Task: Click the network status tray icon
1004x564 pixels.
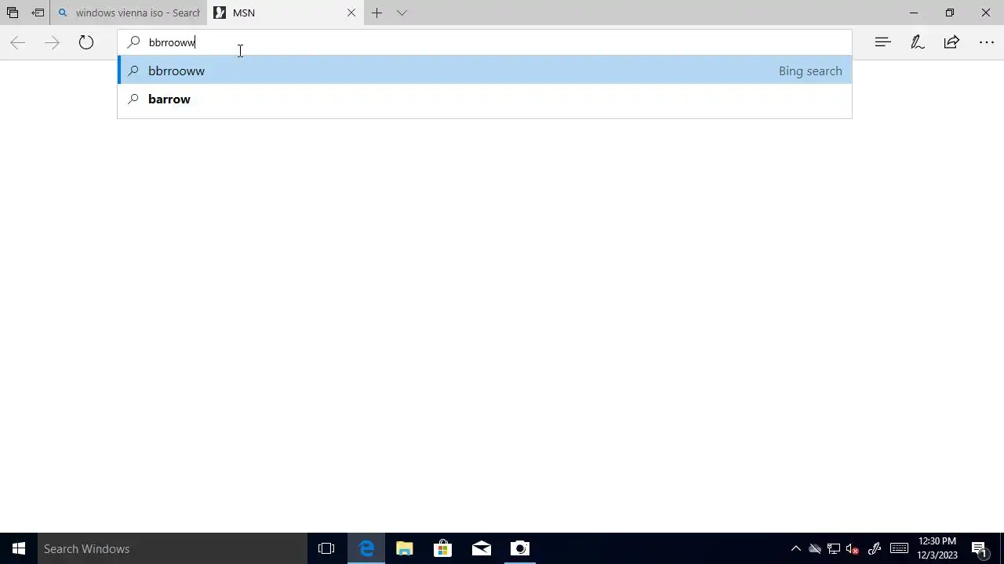Action: (834, 548)
